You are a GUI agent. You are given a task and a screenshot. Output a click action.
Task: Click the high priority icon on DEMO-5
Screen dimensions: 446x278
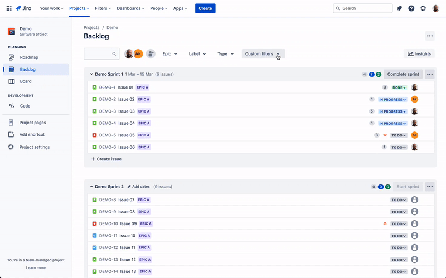coord(385,135)
